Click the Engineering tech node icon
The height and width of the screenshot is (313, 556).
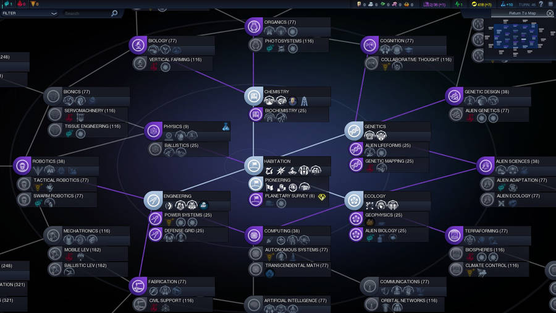[153, 200]
